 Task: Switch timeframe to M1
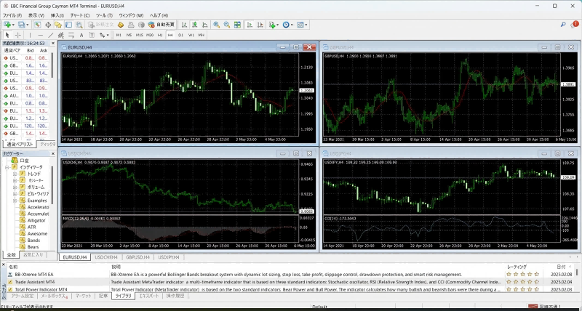[119, 35]
